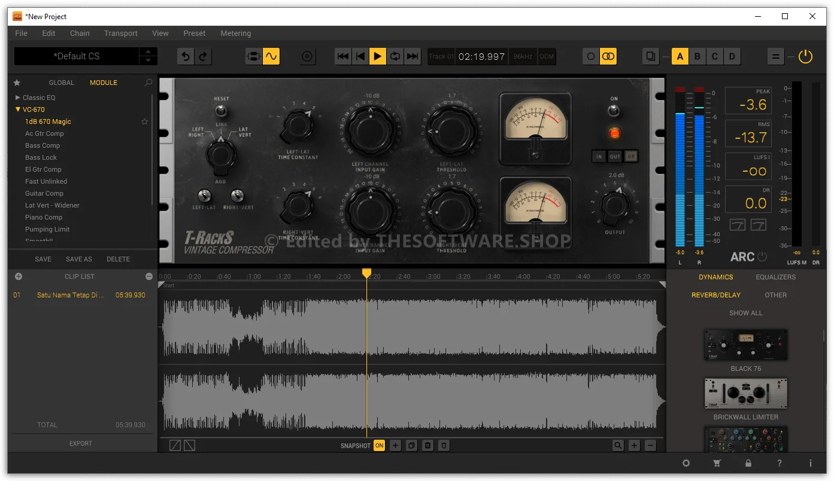
Task: Select preset slot D
Action: click(x=732, y=56)
